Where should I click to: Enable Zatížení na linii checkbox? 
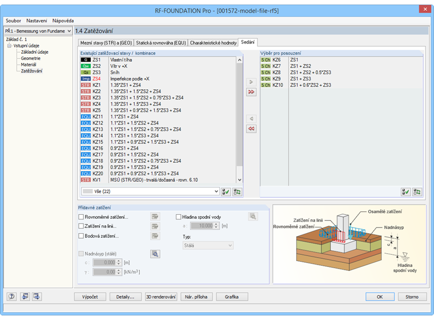point(81,226)
